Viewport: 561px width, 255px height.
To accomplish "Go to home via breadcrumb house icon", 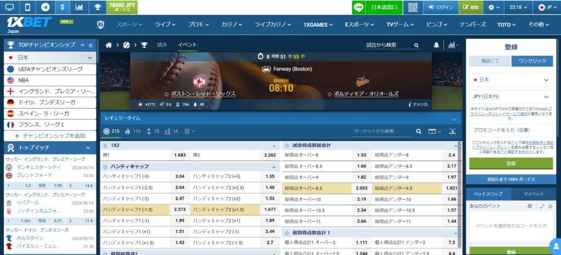I will tap(109, 45).
